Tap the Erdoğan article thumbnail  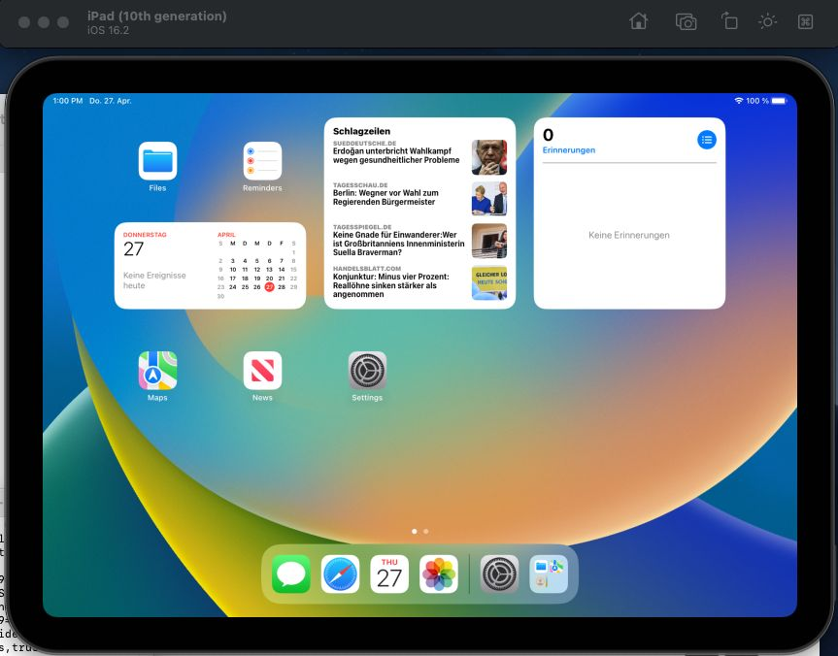coord(489,157)
